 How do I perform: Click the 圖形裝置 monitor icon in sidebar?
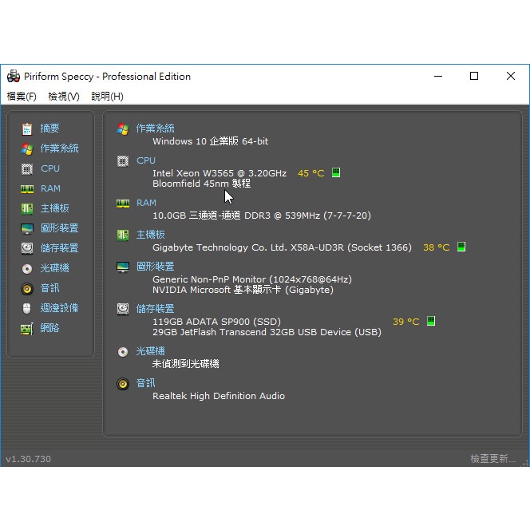(27, 228)
